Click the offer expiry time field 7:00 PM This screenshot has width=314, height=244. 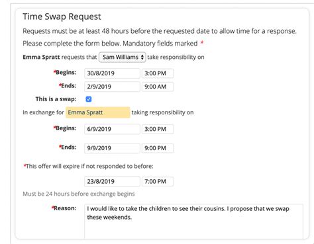[x=158, y=181]
